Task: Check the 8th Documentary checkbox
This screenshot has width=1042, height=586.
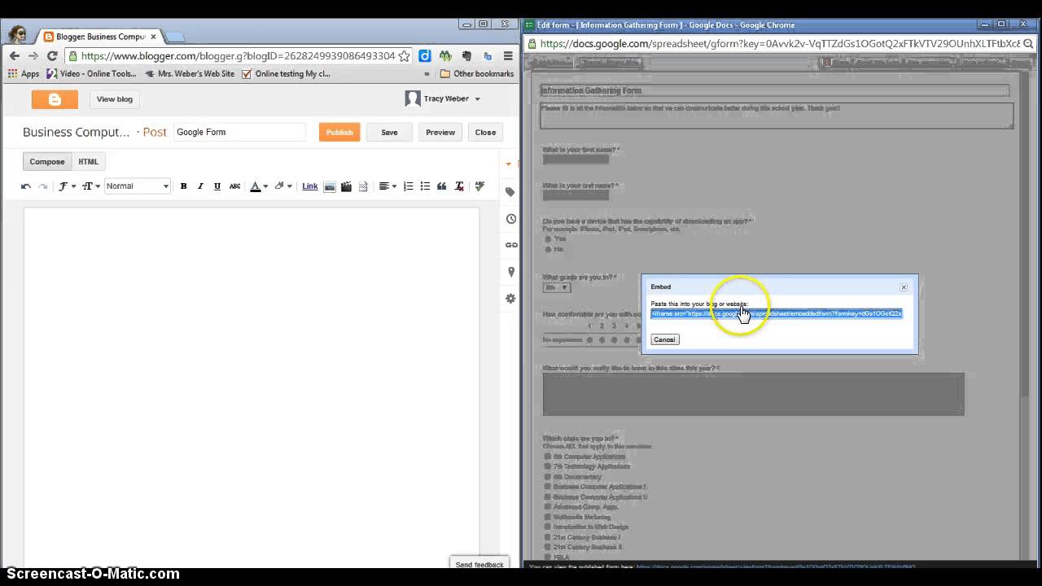Action: pos(548,477)
